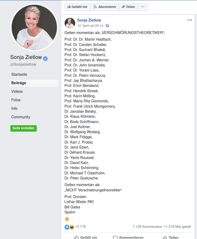Open the Startseite section
The width and height of the screenshot is (197, 239).
tap(19, 74)
